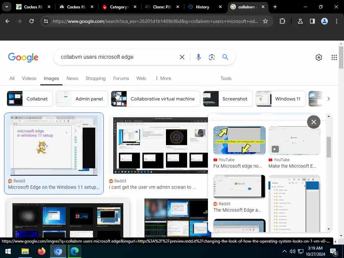The width and height of the screenshot is (344, 258).
Task: Filter by Collaborative virtual machine chip
Action: pos(156,99)
